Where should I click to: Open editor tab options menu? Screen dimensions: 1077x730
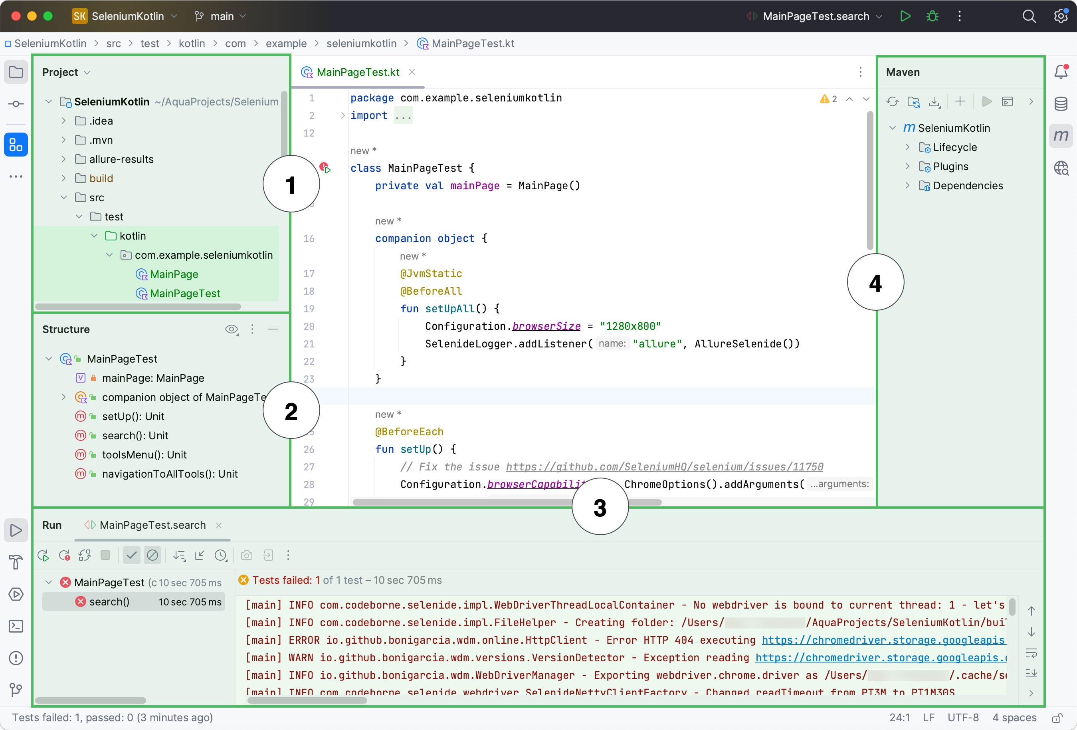[x=860, y=72]
